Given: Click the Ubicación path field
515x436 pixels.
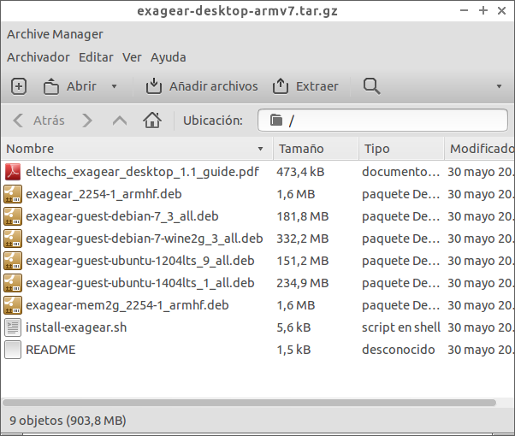Looking at the screenshot, I should [382, 121].
